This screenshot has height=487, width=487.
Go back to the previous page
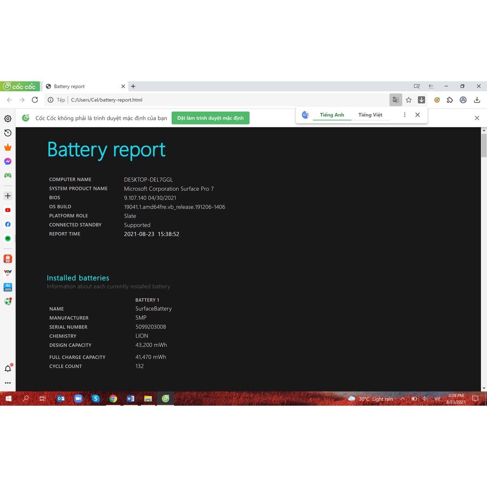coord(10,100)
